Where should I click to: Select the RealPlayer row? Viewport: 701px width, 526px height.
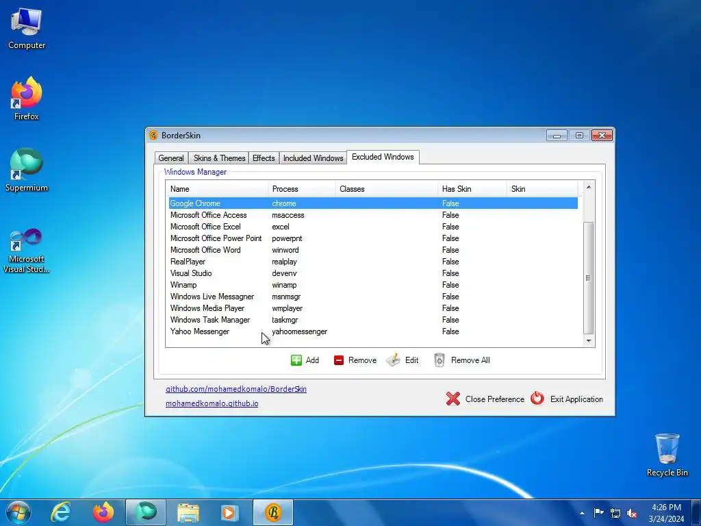click(373, 261)
